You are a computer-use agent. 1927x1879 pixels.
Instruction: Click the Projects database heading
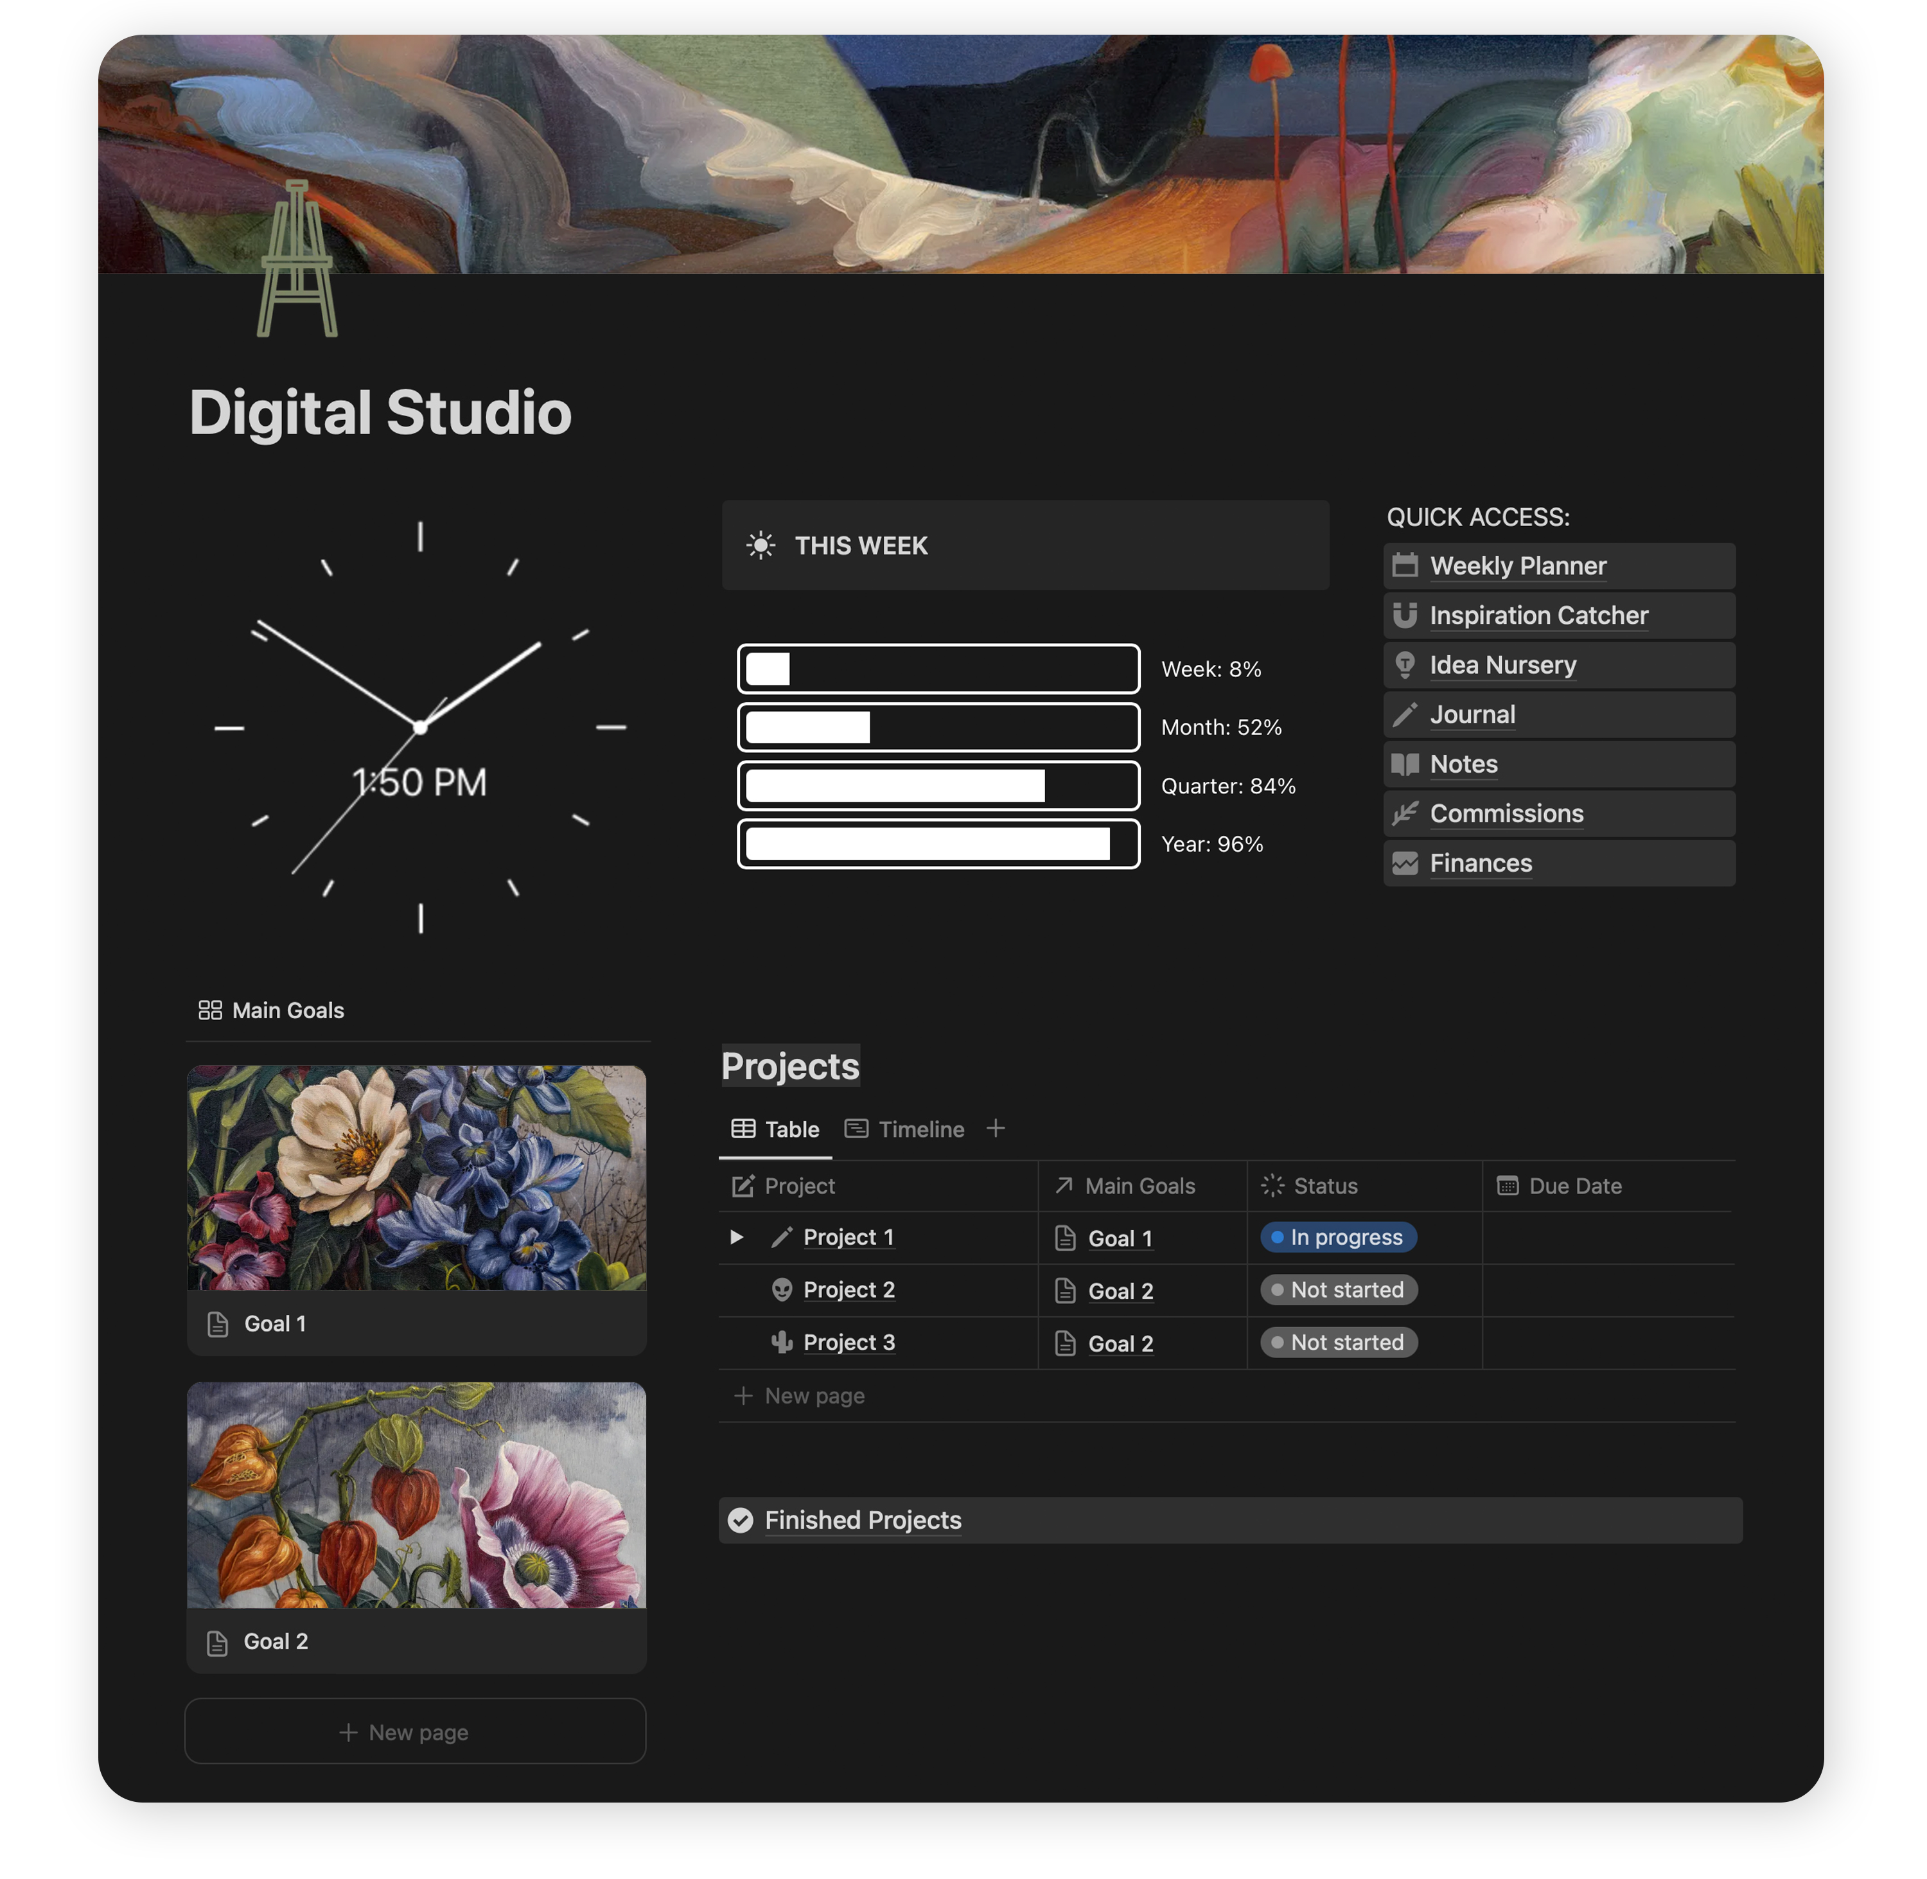pyautogui.click(x=790, y=1066)
